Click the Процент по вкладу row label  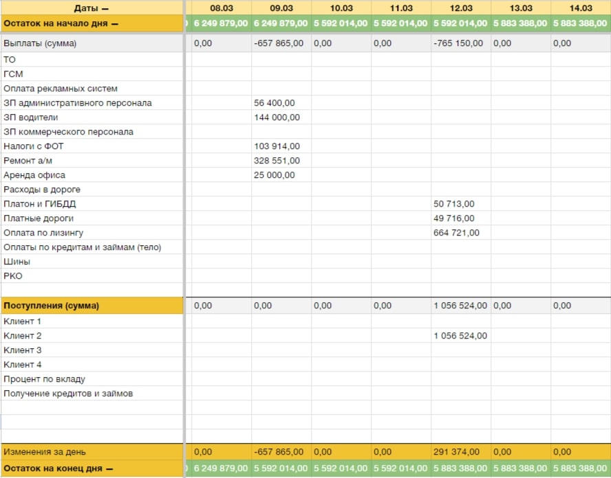[45, 379]
